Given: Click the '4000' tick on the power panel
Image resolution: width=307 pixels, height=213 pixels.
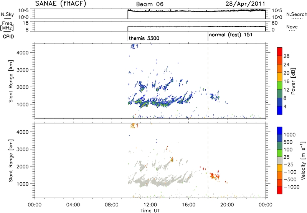Looking at the screenshot, I should [x=23, y=53].
